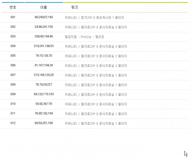Open the link in row 006
The image size is (192, 162).
click(x=96, y=66)
